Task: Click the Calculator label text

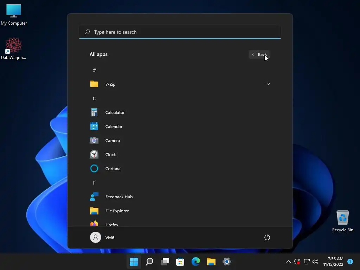Action: (x=115, y=112)
